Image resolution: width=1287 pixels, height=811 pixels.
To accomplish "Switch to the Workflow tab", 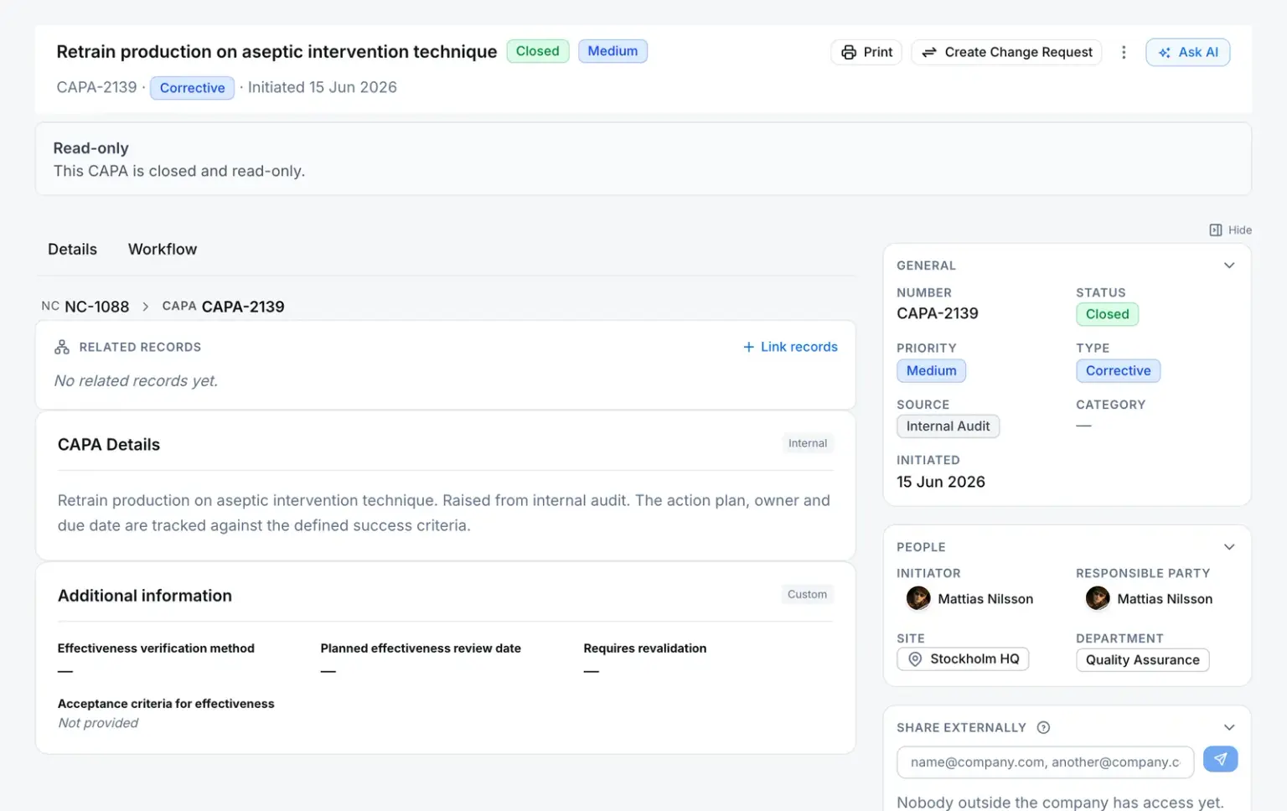I will pyautogui.click(x=163, y=249).
